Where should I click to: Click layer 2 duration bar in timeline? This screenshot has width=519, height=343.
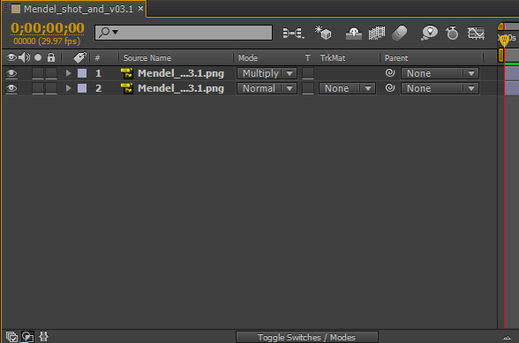[512, 88]
